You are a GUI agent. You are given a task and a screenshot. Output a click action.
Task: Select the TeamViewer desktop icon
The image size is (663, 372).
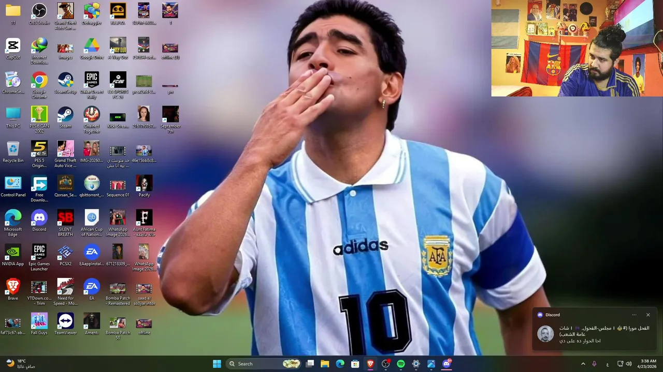65,324
